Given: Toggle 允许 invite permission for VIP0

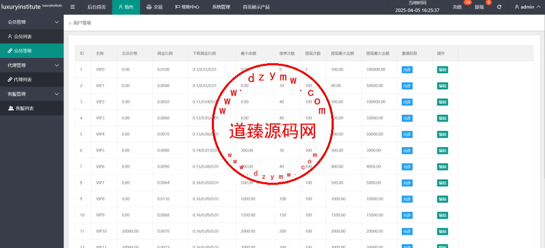Looking at the screenshot, I should pyautogui.click(x=407, y=70).
